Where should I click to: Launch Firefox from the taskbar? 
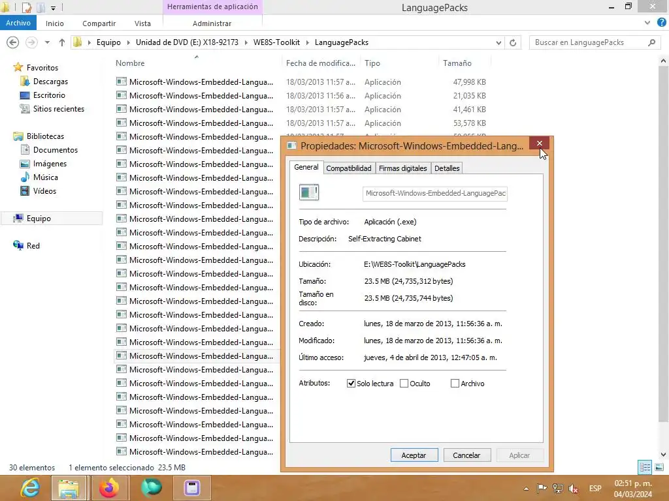[x=109, y=488]
